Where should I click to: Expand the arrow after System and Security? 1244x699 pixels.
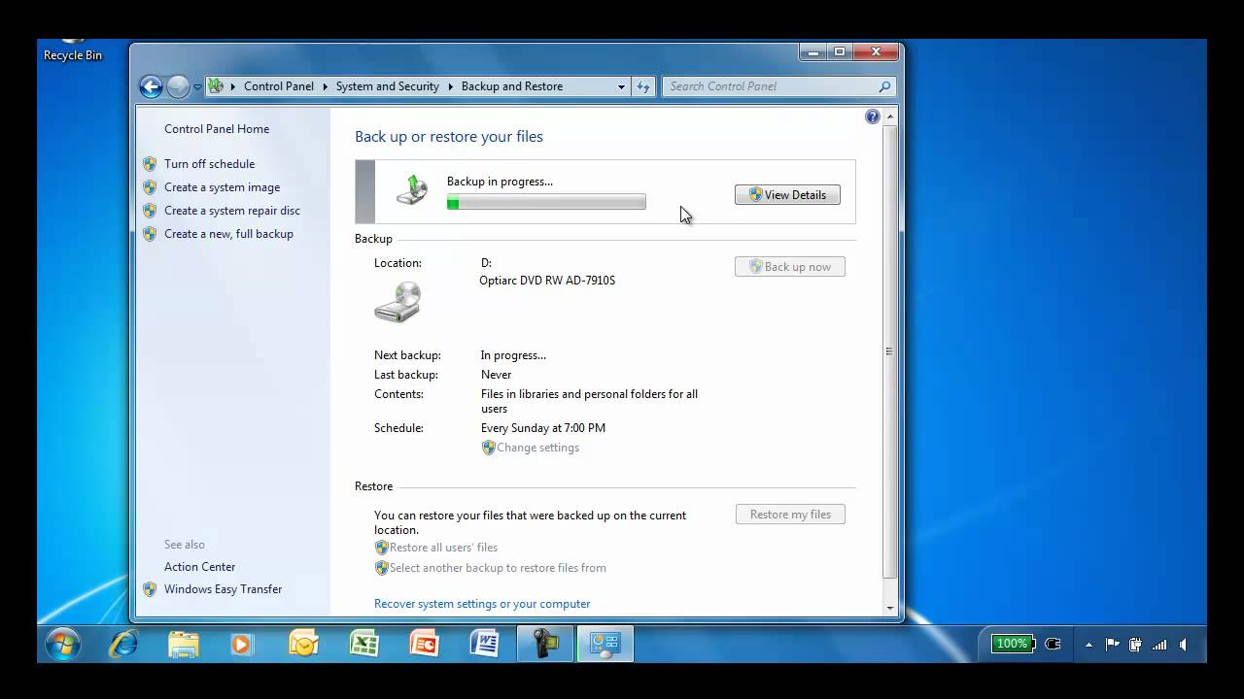[450, 86]
